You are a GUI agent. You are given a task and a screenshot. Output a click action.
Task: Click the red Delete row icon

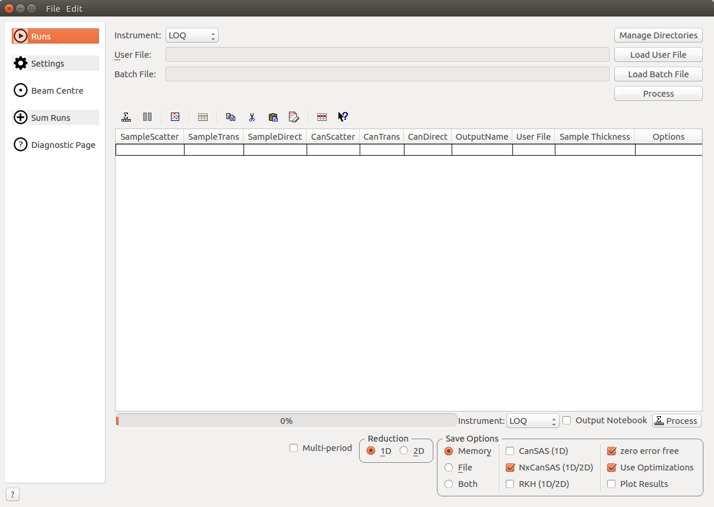[x=322, y=117]
